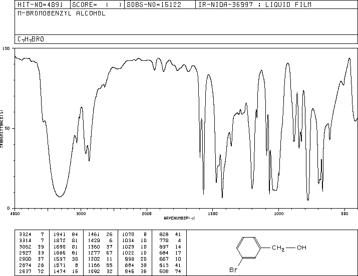Image resolution: width=358 pixels, height=276 pixels.
Task: Click the SDBS-NO=15122 header text
Action: point(154,4)
